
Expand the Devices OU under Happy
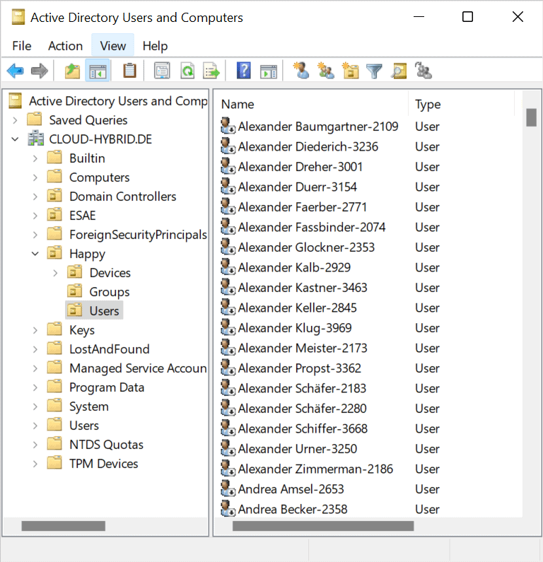click(x=56, y=273)
